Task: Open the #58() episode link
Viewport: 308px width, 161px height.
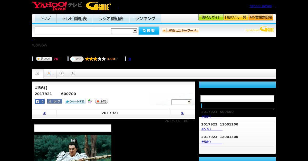Action: point(212,142)
